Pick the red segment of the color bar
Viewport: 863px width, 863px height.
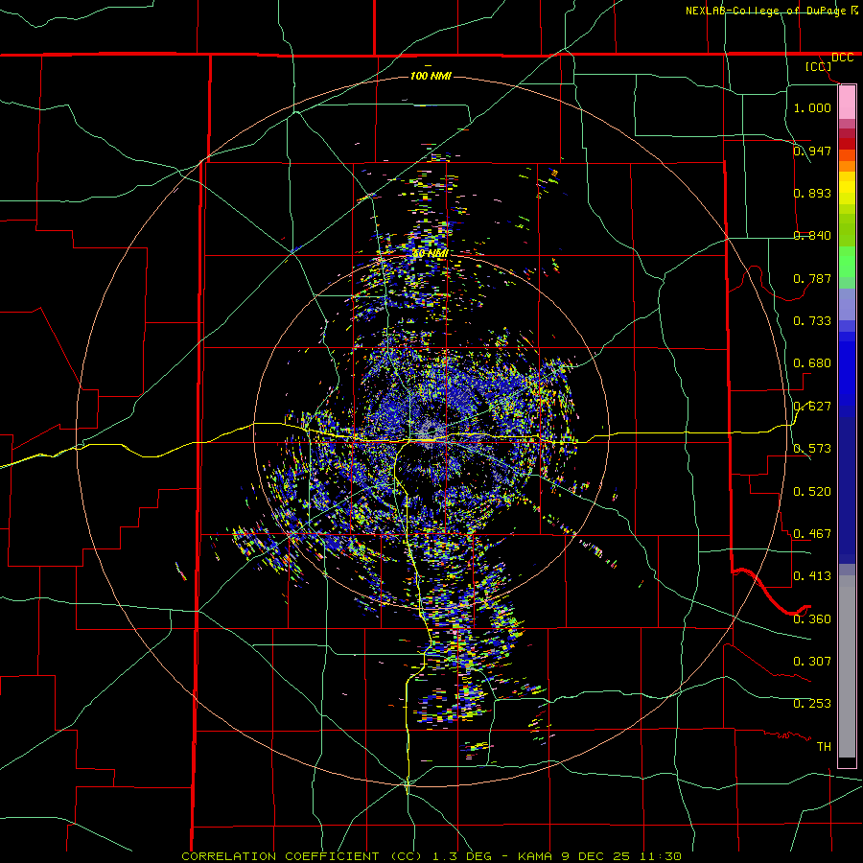coord(847,144)
